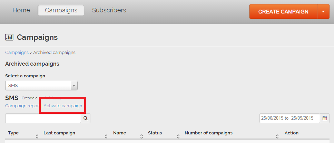Click the campaign search text field
This screenshot has width=334, height=143.
tap(43, 118)
